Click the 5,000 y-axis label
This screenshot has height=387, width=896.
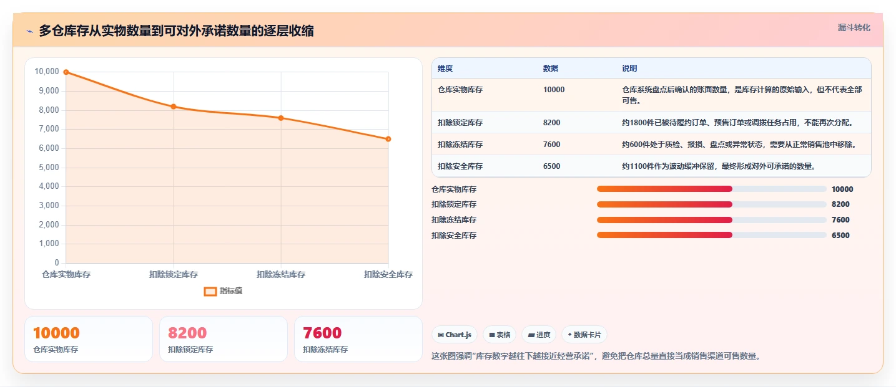[x=49, y=168]
